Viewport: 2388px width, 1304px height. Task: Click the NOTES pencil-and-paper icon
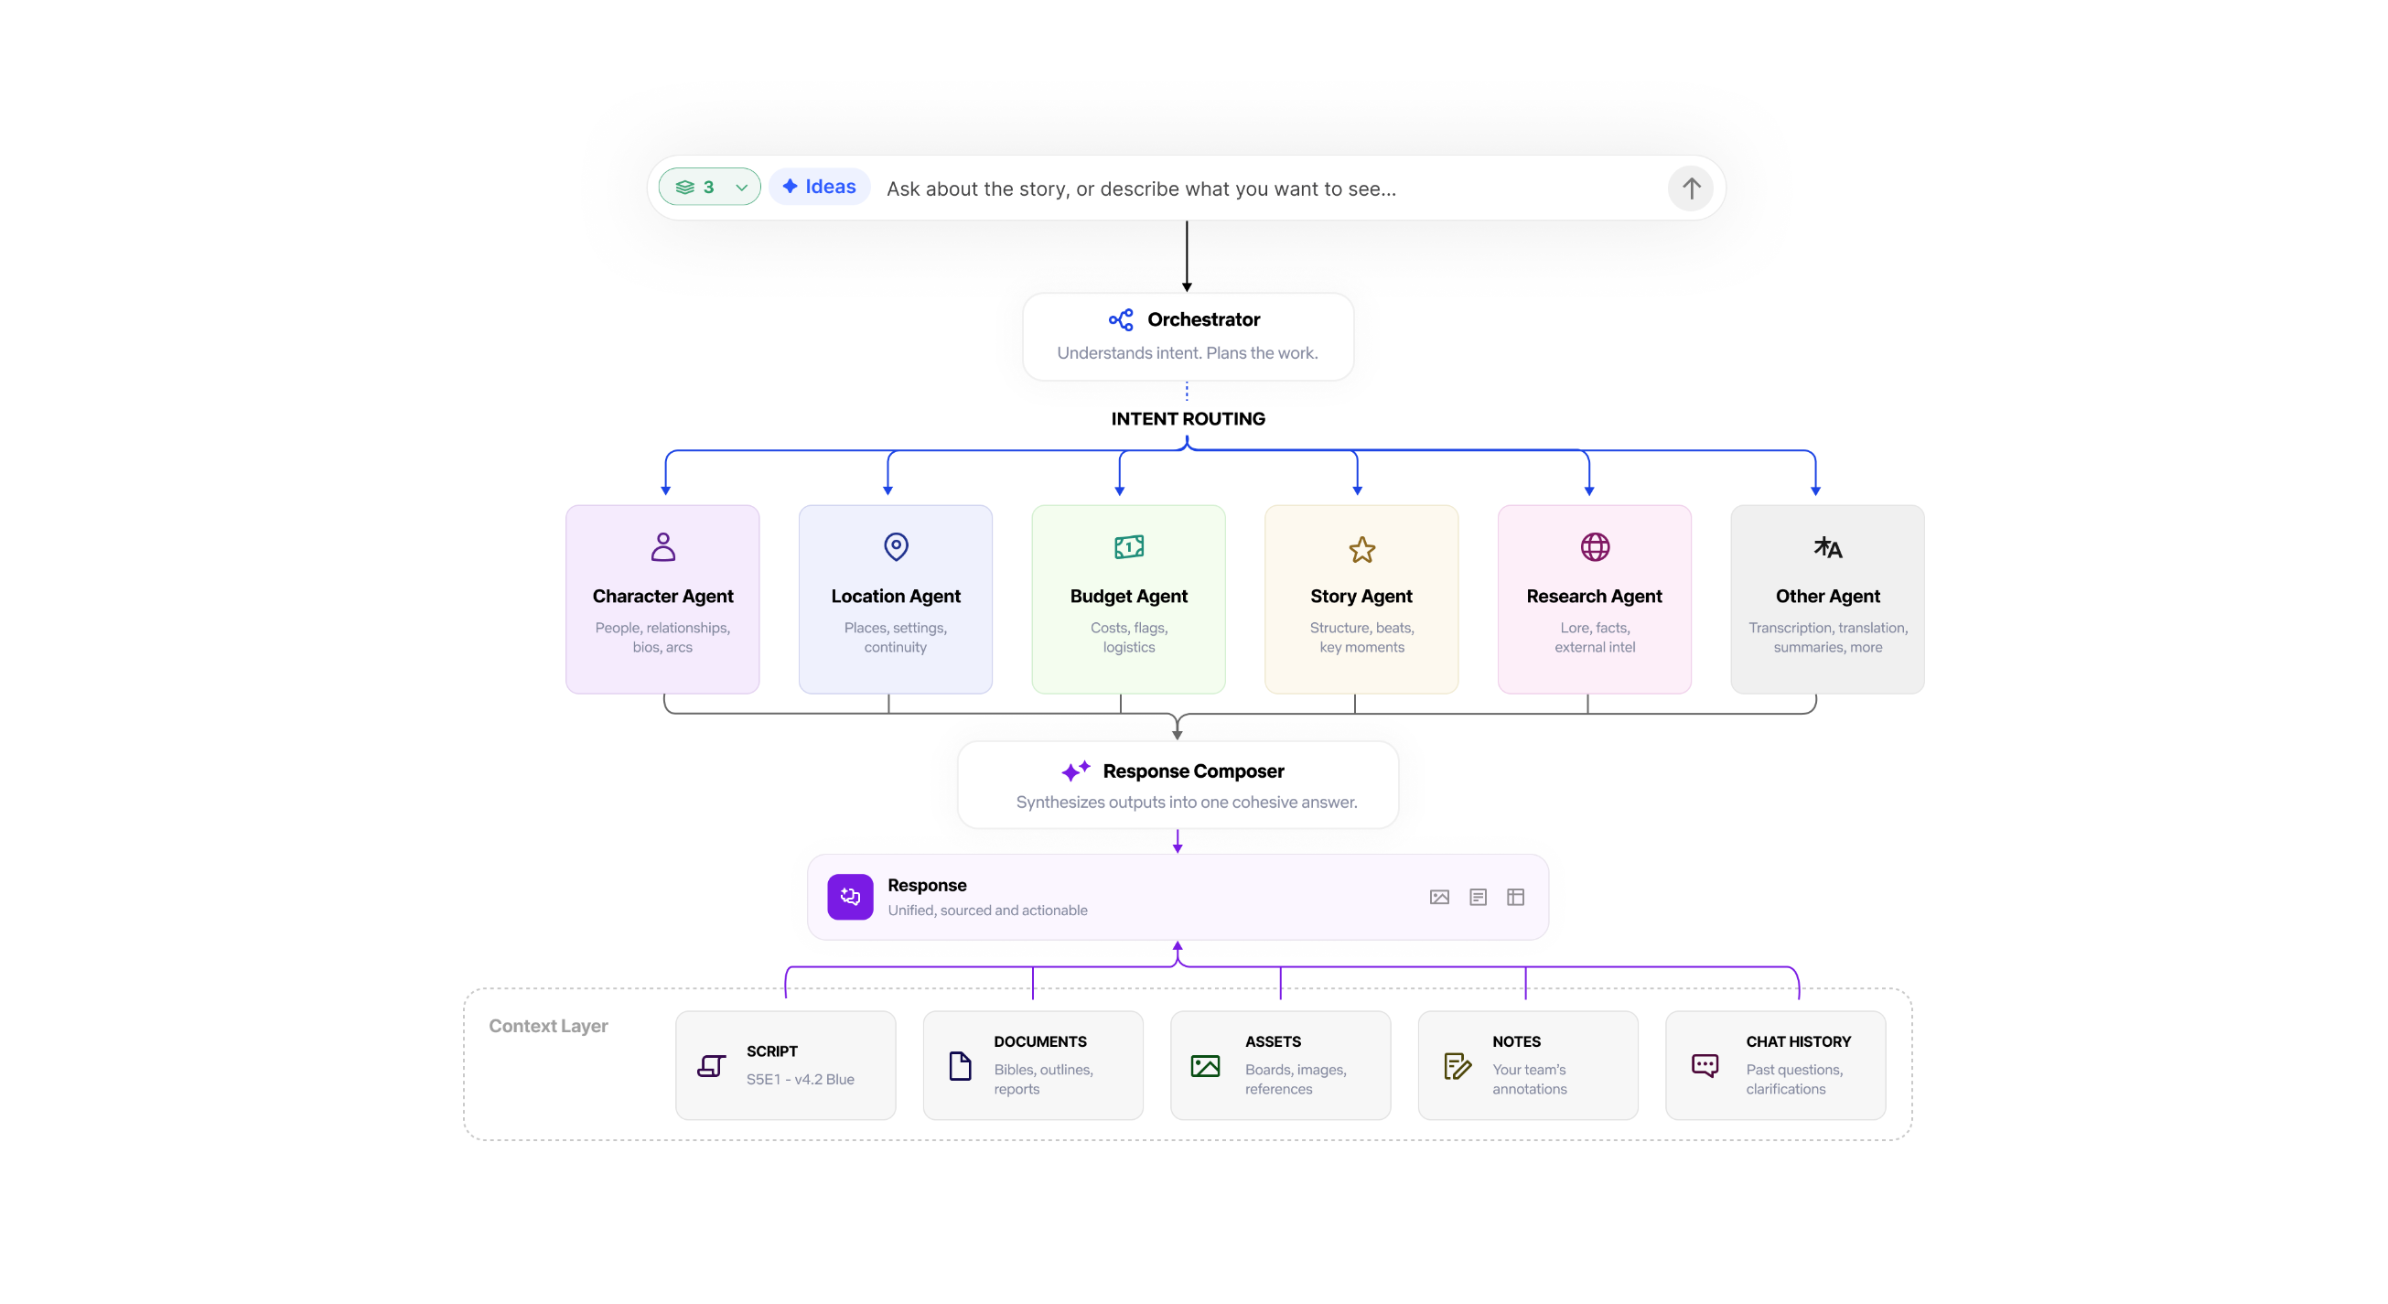(x=1458, y=1067)
